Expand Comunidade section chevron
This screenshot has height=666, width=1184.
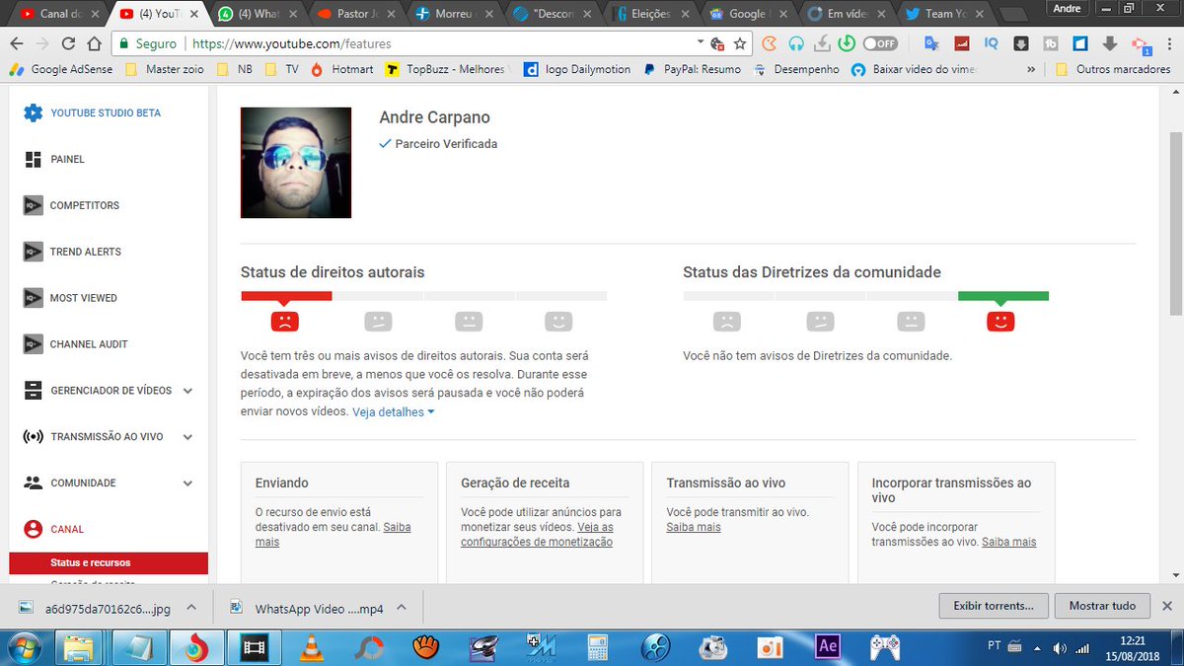tap(187, 483)
